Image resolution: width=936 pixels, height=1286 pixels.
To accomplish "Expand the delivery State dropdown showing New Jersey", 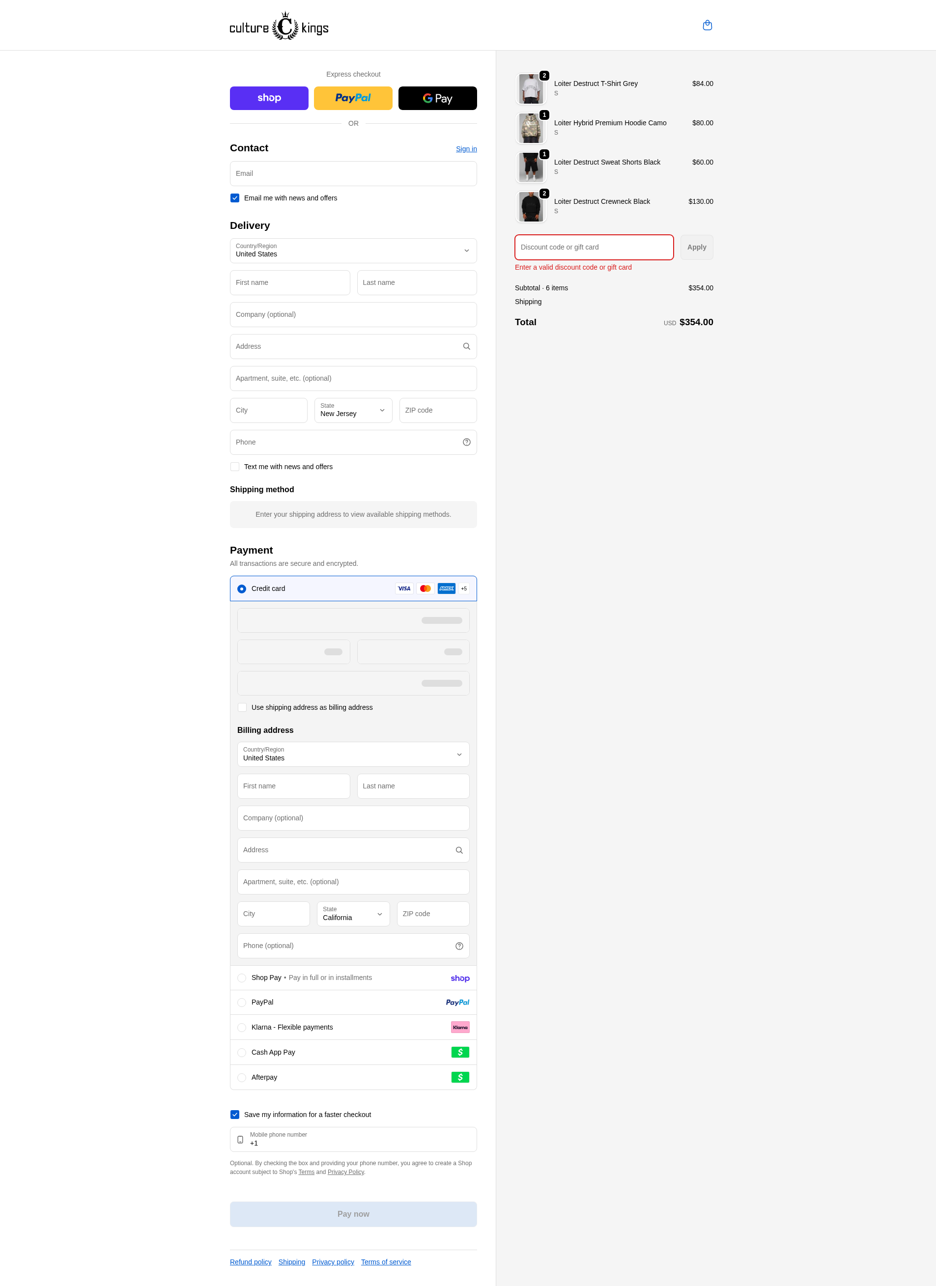I will (x=353, y=410).
